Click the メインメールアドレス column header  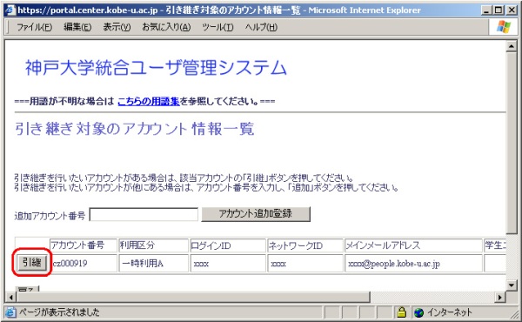click(413, 245)
